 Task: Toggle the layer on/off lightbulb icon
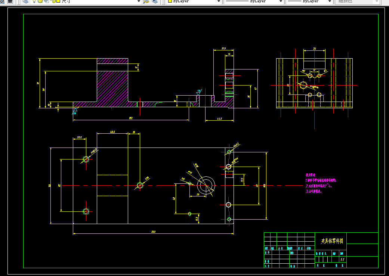pyautogui.click(x=34, y=1)
